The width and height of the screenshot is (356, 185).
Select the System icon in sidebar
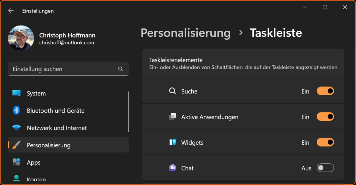coord(16,93)
